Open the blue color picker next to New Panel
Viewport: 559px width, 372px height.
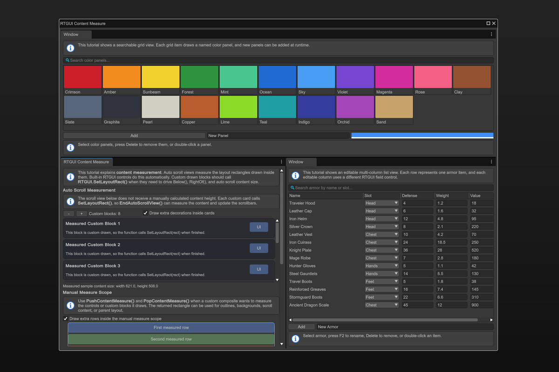pos(422,136)
